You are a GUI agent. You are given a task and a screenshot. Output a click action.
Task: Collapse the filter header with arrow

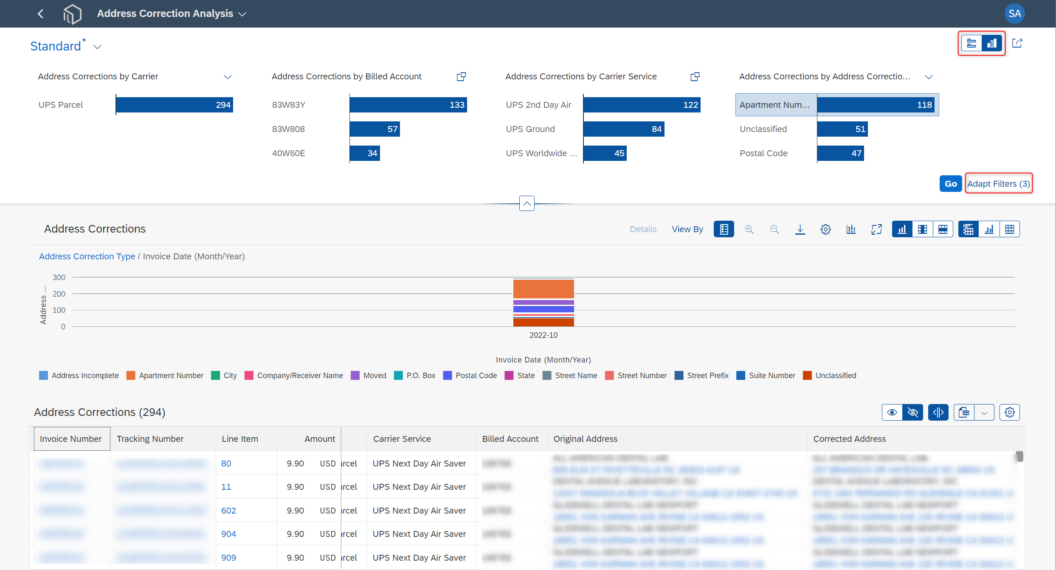pos(527,203)
